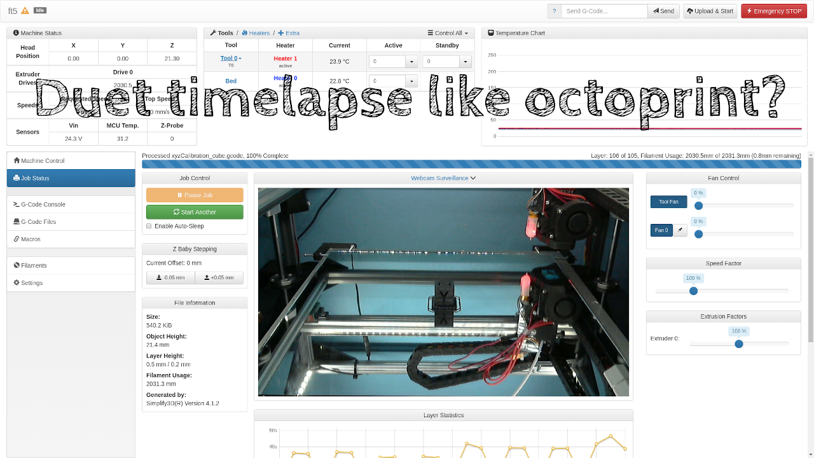Open Filaments page

(x=71, y=265)
